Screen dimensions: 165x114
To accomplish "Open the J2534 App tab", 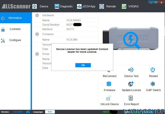I will point(89,6).
